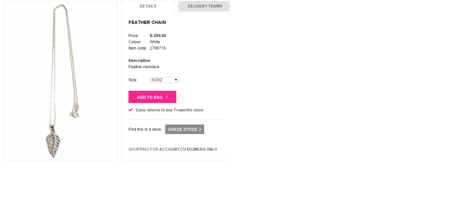The image size is (468, 214).
Task: Click the item code 2798716
Action: pyautogui.click(x=158, y=48)
